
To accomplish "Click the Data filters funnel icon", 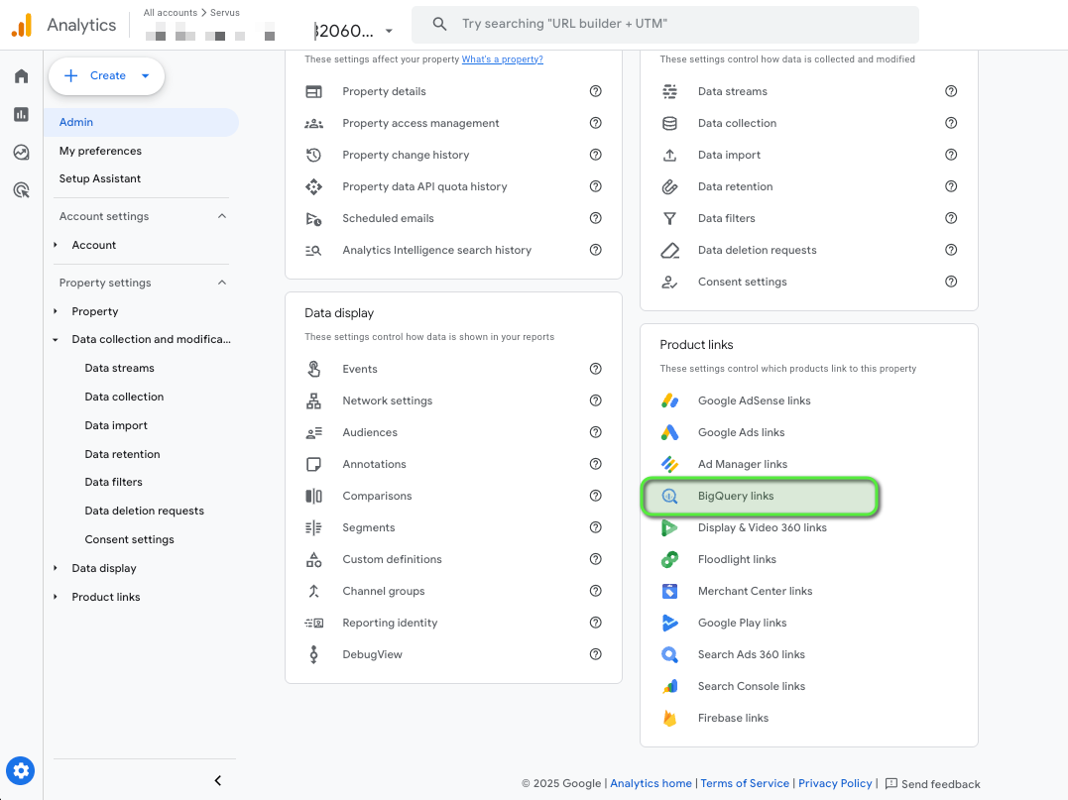I will click(x=669, y=218).
